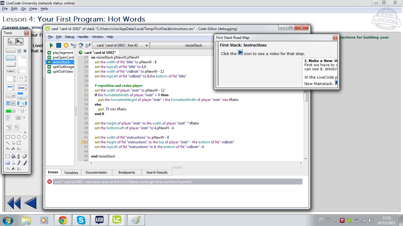Click the Step Into debugger icon
This screenshot has width=403, height=226.
click(73, 45)
